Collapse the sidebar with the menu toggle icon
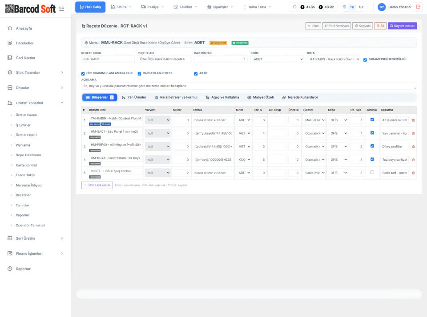 62,9
